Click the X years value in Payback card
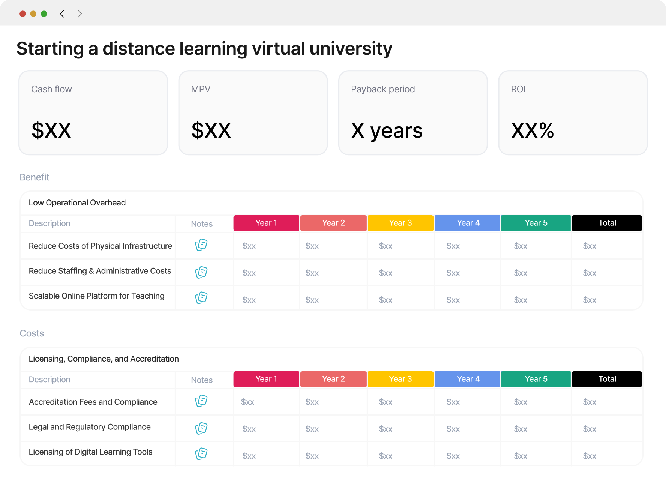The width and height of the screenshot is (666, 489). [387, 131]
